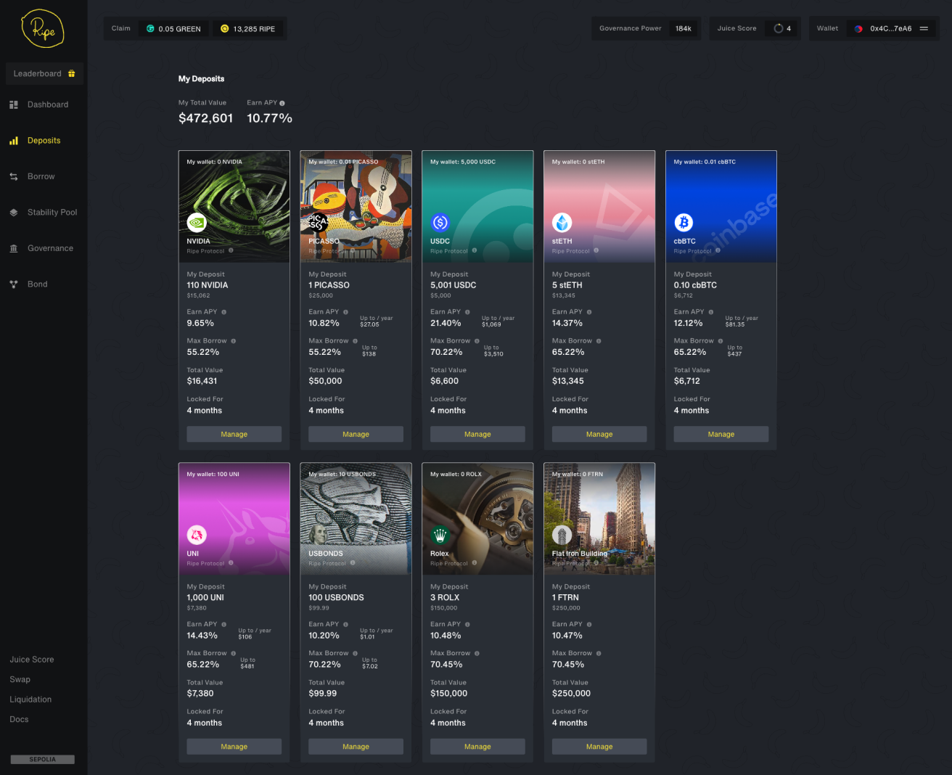Open the wallet hamburger menu
The height and width of the screenshot is (775, 952).
[924, 29]
